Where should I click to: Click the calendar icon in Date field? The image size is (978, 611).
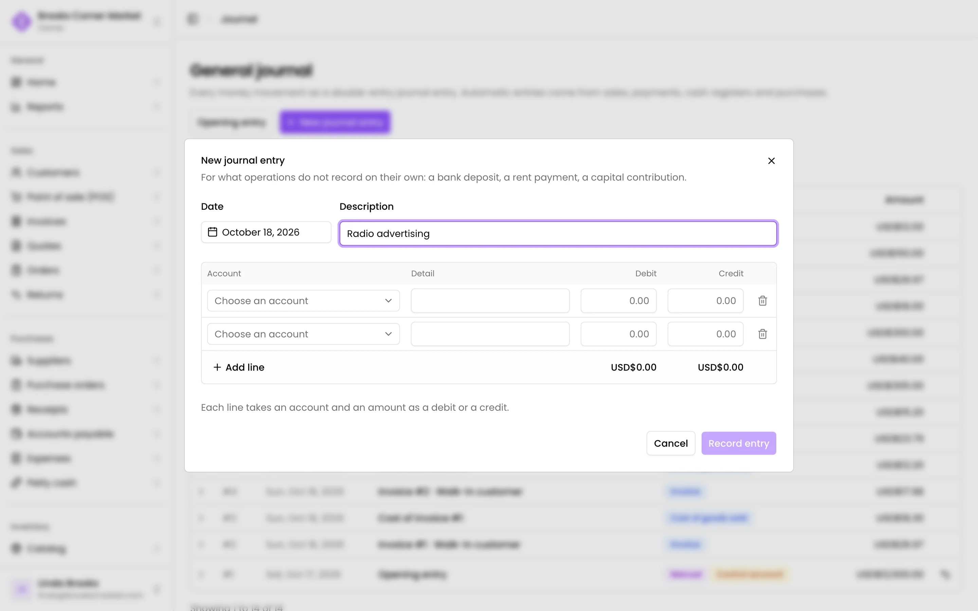coord(213,232)
